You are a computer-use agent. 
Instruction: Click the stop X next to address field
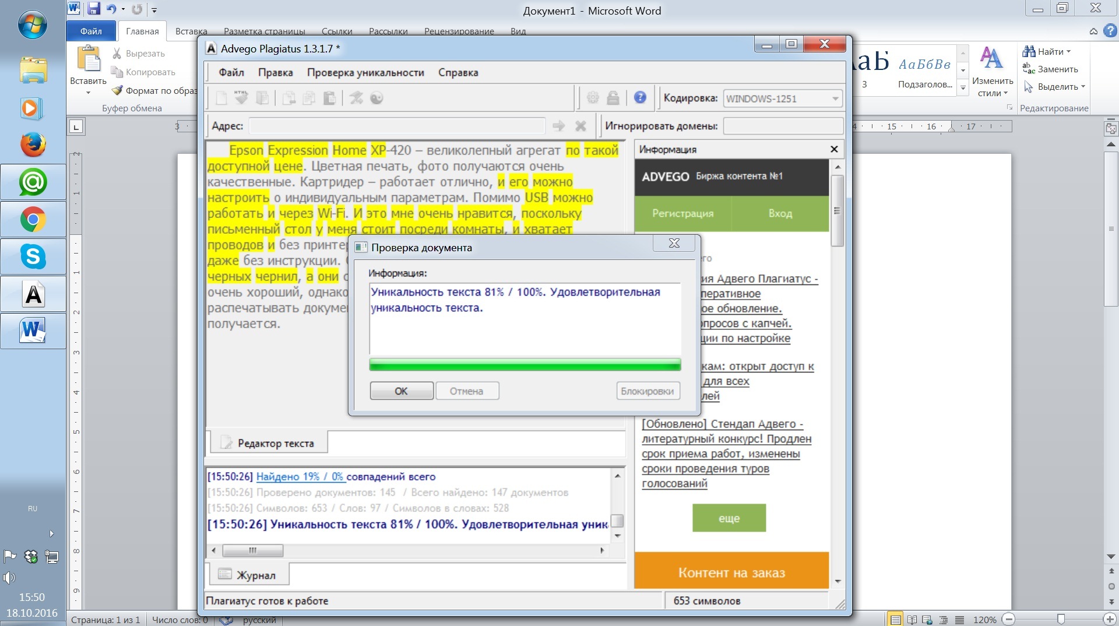(580, 125)
